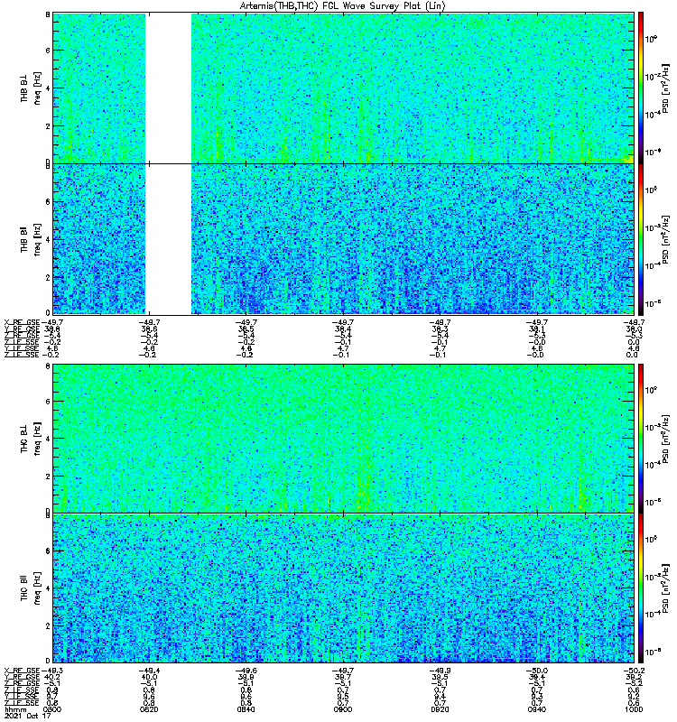Click the 8 Hz tick label of the THB B⊥ axis
This screenshot has width=677, height=722.
[48, 14]
